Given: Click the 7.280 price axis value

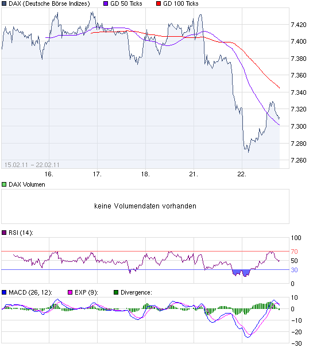Looking at the screenshot, I should [x=299, y=144].
